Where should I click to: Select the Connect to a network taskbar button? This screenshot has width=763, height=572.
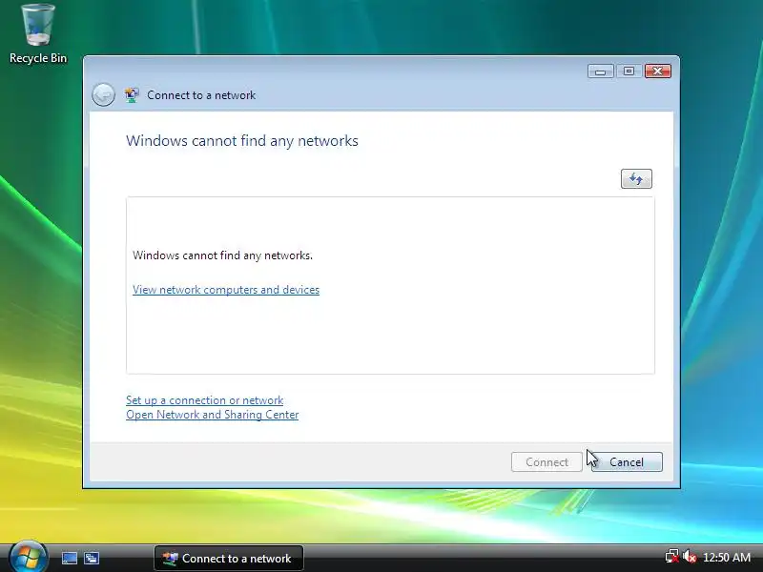(x=229, y=559)
